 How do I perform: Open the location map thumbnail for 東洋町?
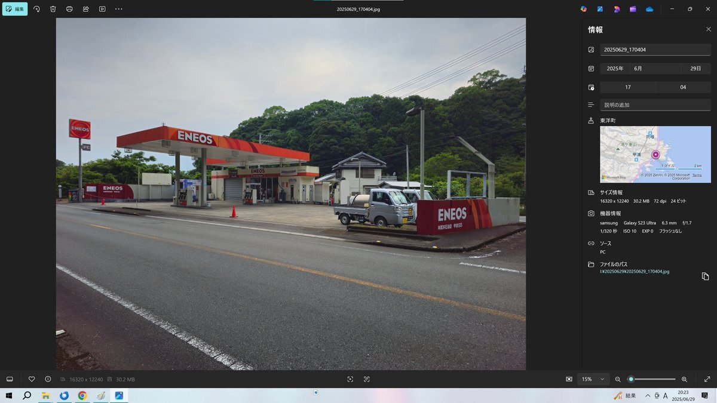point(655,154)
